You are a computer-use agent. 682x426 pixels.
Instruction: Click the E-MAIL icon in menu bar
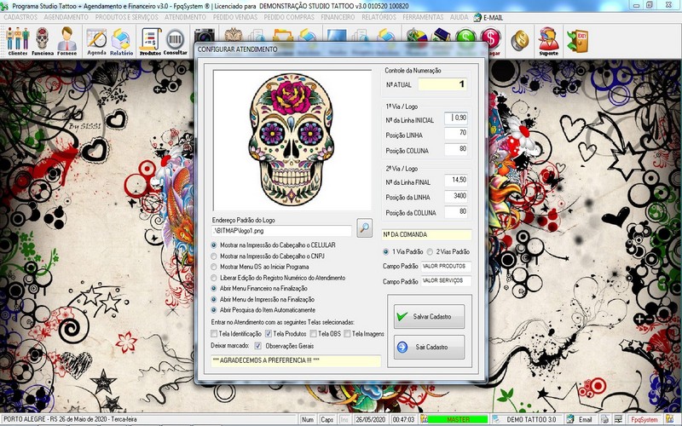477,17
